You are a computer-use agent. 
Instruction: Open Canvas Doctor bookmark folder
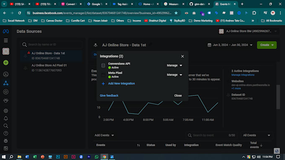[x=52, y=21]
